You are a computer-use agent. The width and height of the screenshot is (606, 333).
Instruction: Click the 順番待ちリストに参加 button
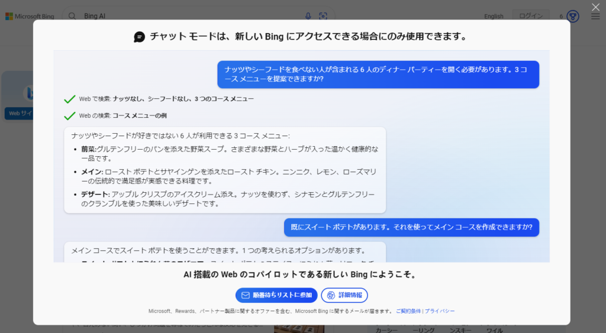276,295
